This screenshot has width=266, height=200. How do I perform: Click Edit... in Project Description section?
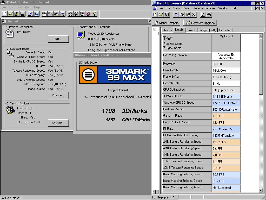[58, 39]
